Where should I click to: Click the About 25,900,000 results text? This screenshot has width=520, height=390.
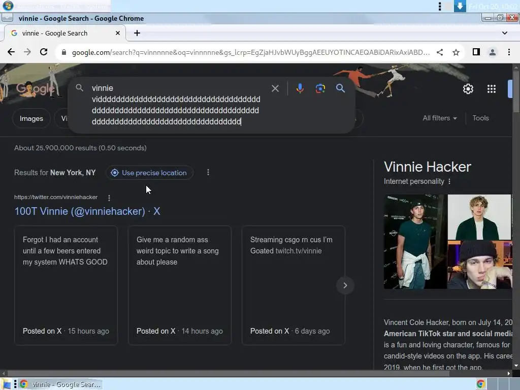80,148
